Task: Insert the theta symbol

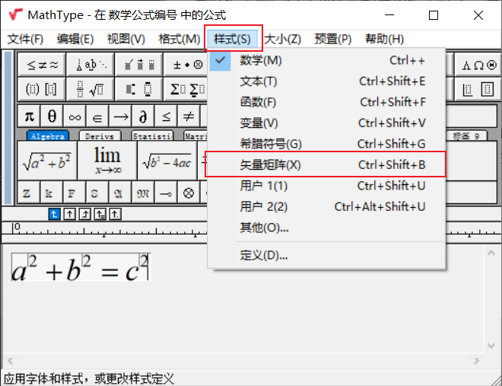Action: (52, 116)
